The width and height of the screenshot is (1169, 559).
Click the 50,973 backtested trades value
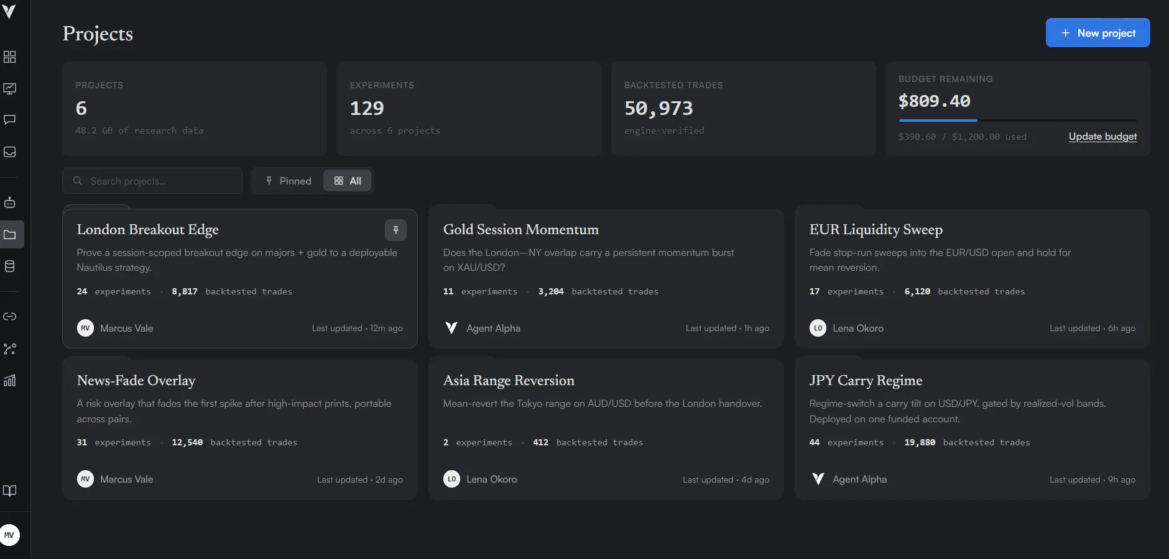658,109
